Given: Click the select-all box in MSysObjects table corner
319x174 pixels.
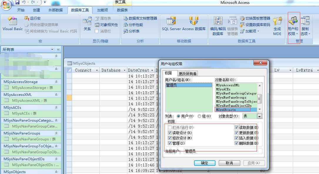Looking at the screenshot, I should coord(69,70).
